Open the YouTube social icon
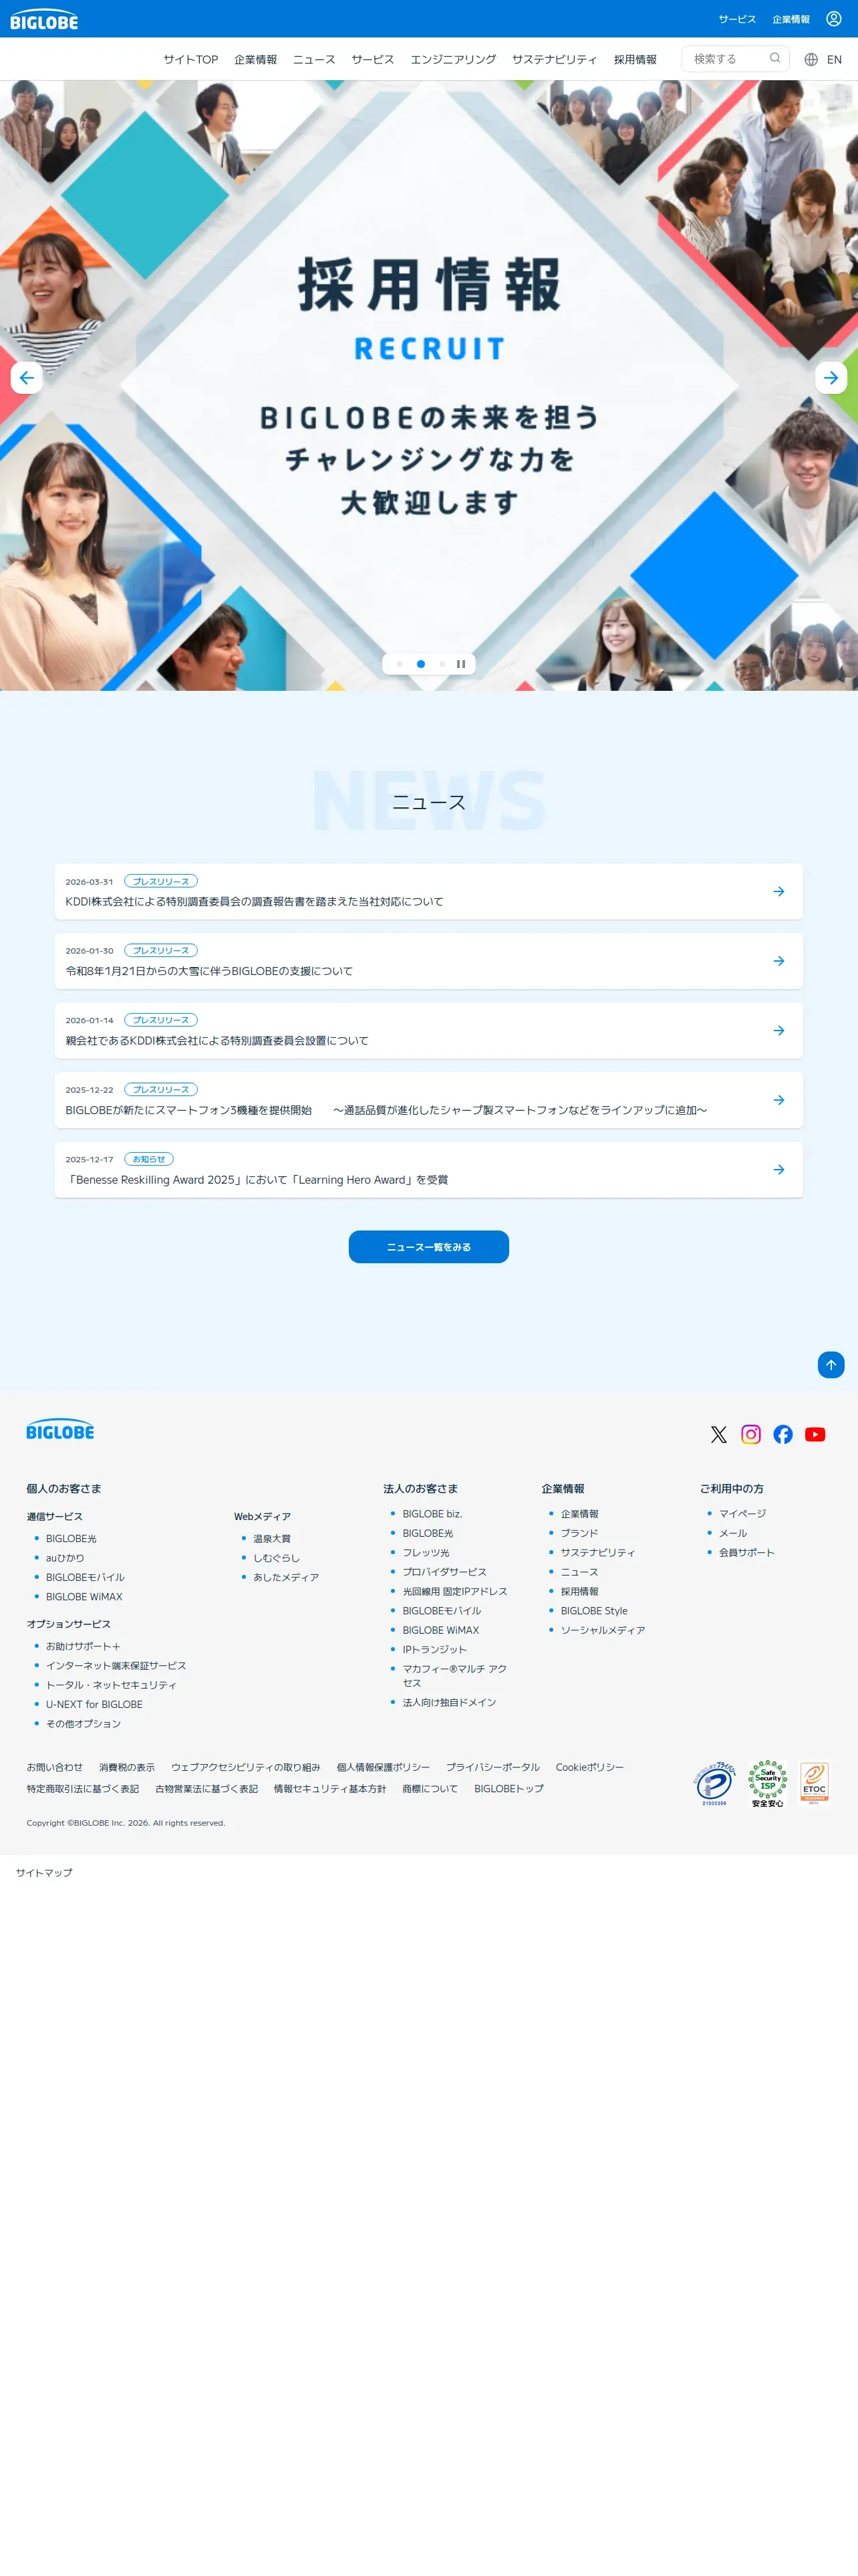 pyautogui.click(x=815, y=1434)
